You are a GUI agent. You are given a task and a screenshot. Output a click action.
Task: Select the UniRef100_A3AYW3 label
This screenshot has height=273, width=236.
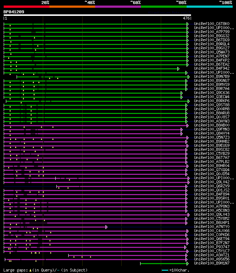[x=212, y=121]
